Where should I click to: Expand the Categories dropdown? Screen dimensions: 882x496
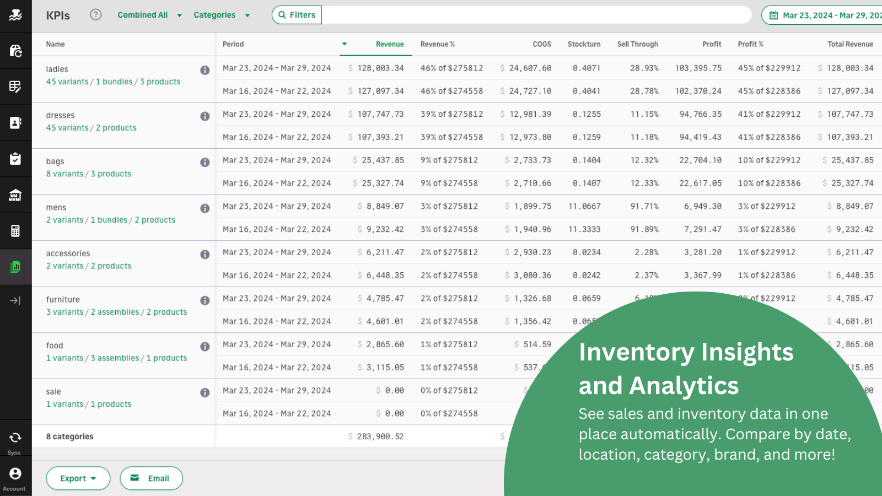point(221,15)
